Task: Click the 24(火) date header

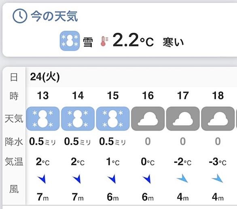Action: 45,77
